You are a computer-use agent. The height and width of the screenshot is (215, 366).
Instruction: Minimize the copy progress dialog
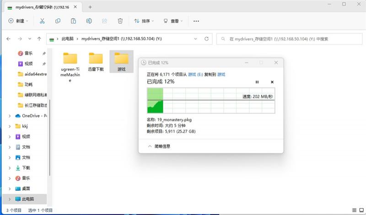247,63
